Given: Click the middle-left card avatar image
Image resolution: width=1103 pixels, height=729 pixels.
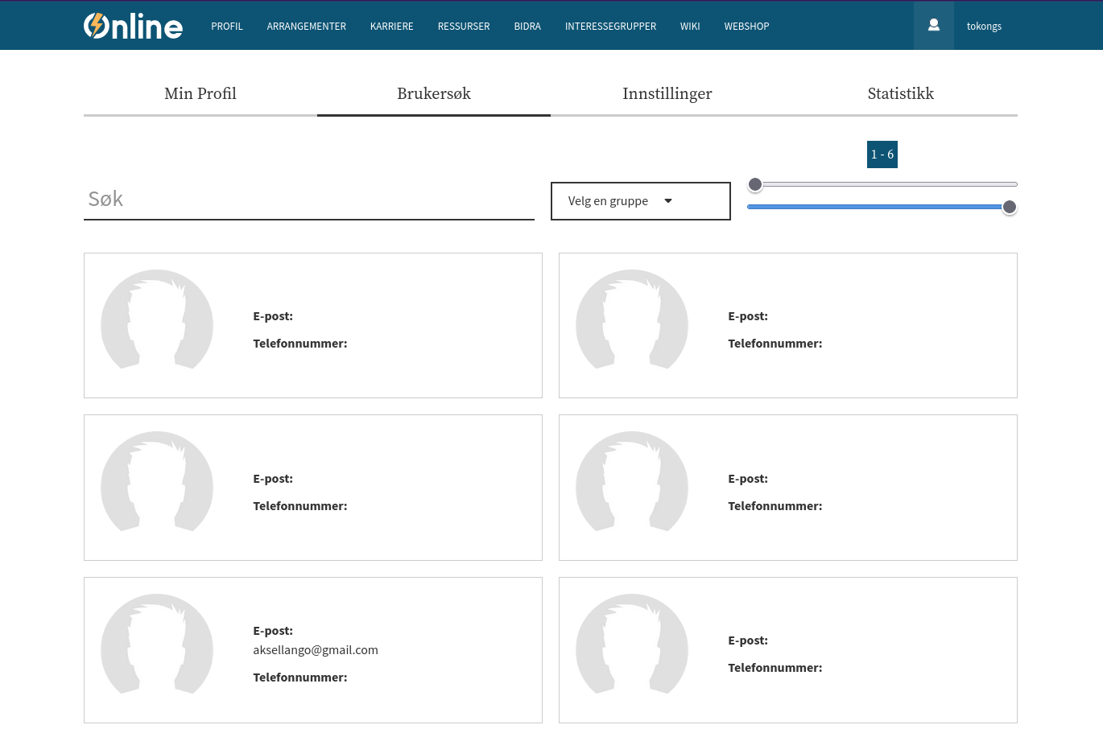Looking at the screenshot, I should pyautogui.click(x=157, y=485).
